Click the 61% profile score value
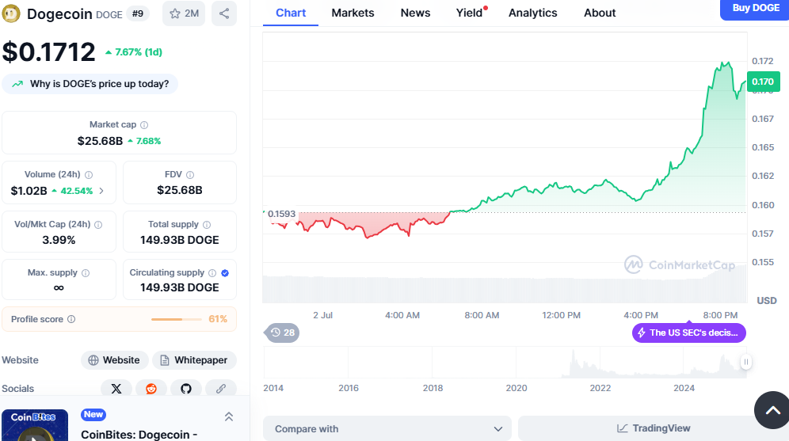 (218, 319)
